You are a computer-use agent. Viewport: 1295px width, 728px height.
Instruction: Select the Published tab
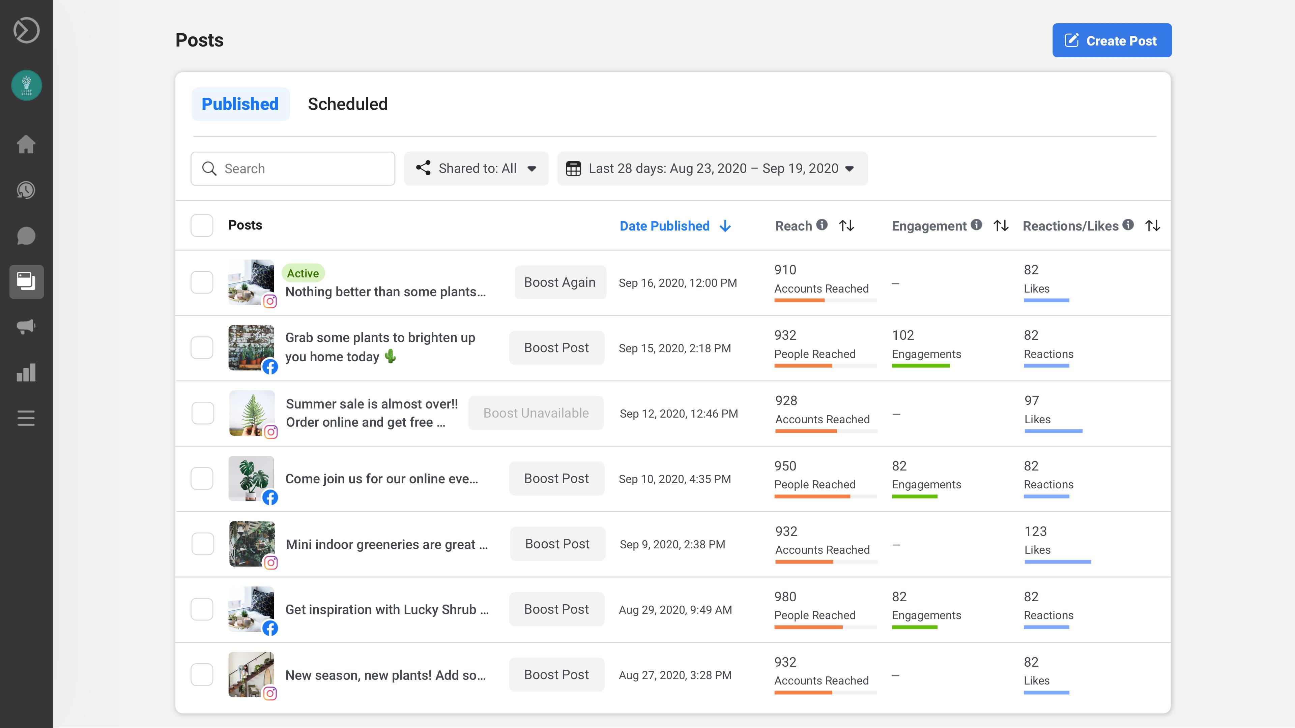[x=240, y=103]
